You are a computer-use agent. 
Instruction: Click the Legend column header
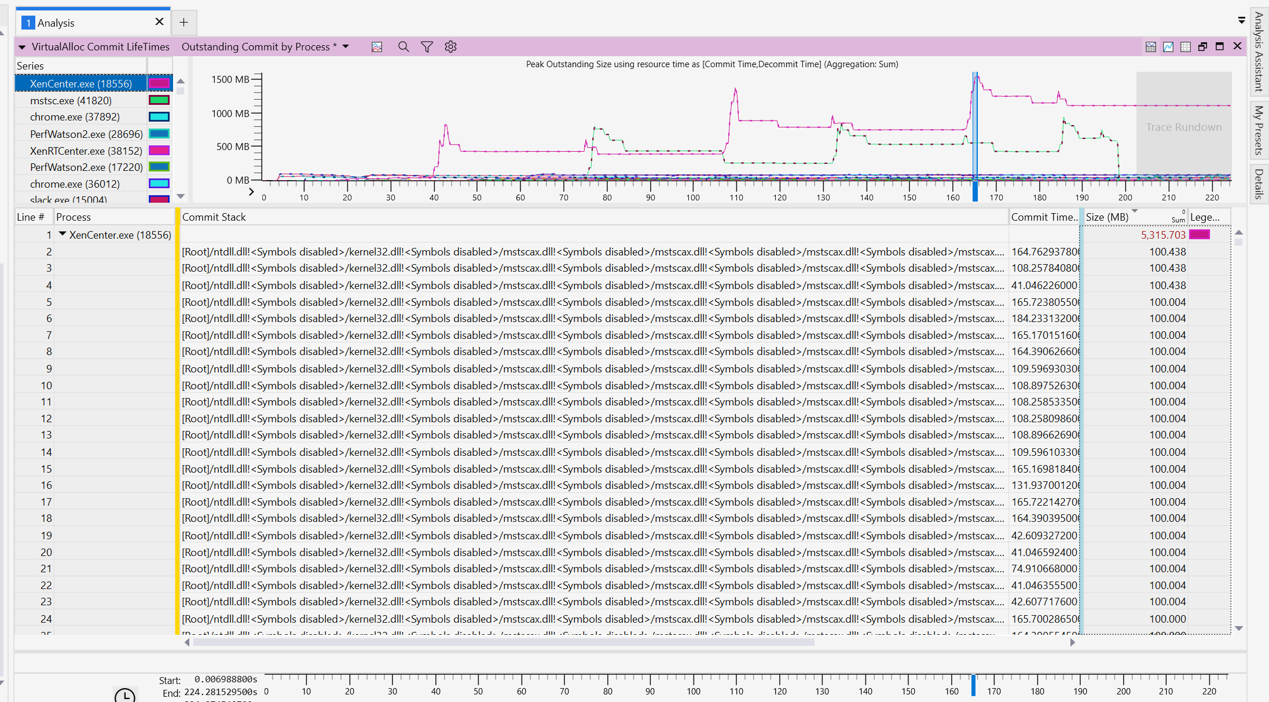[1209, 217]
